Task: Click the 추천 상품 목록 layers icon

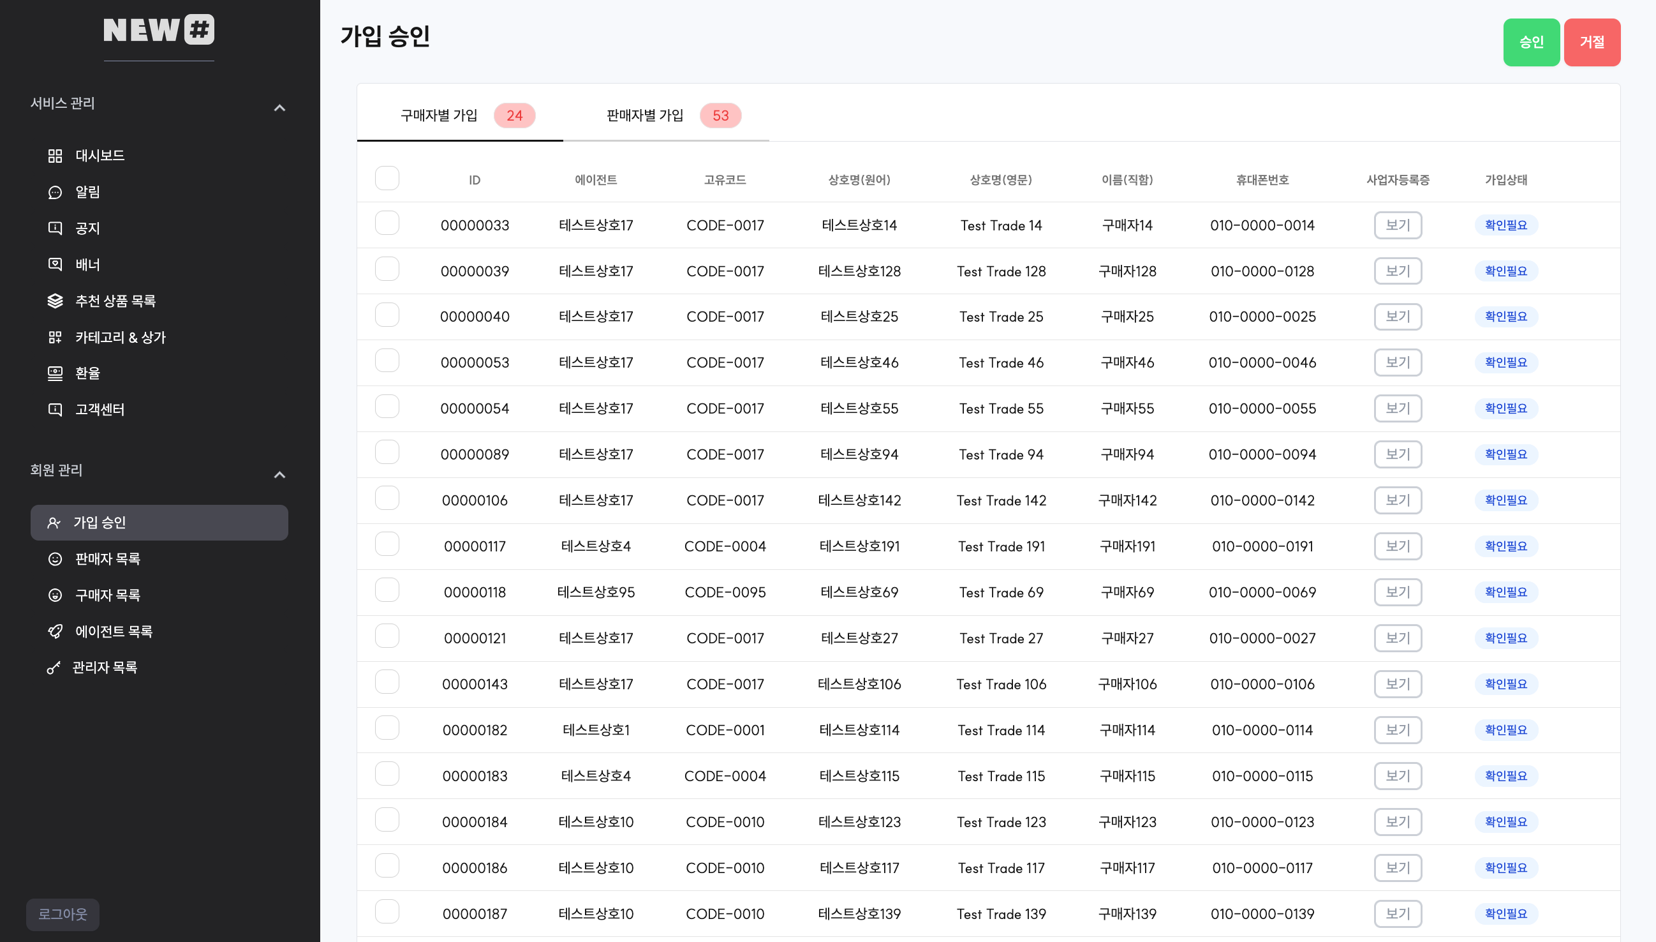Action: pos(55,301)
